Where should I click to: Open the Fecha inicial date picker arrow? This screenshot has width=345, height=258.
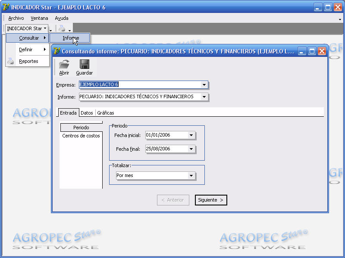pyautogui.click(x=191, y=135)
